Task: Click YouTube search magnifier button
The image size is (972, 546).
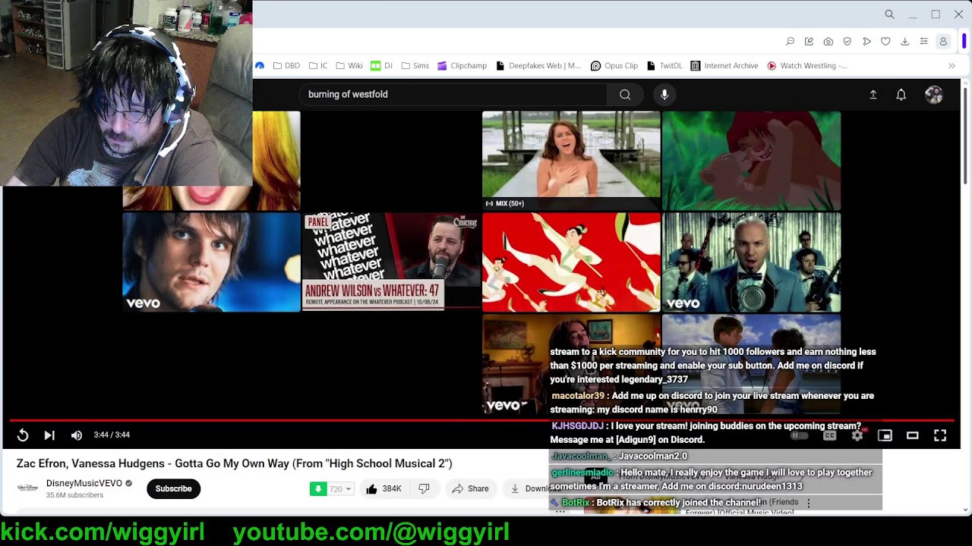Action: [x=625, y=95]
